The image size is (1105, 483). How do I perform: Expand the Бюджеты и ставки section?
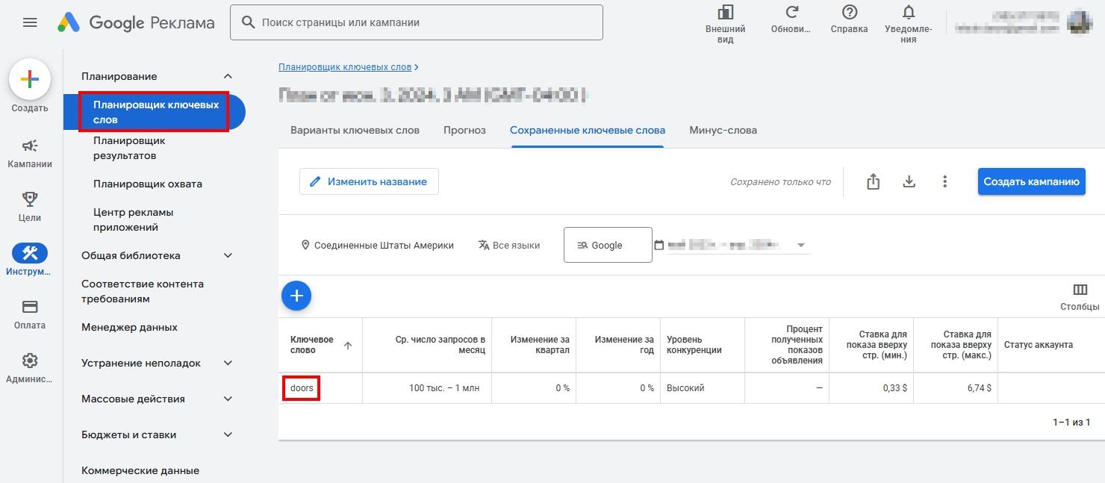[228, 434]
